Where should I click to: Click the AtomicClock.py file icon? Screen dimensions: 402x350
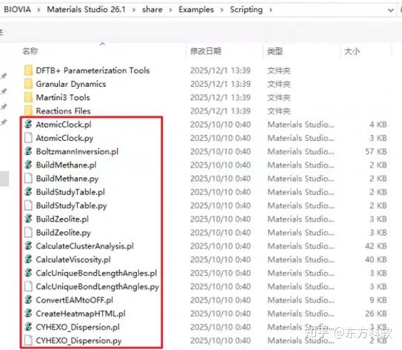click(28, 138)
